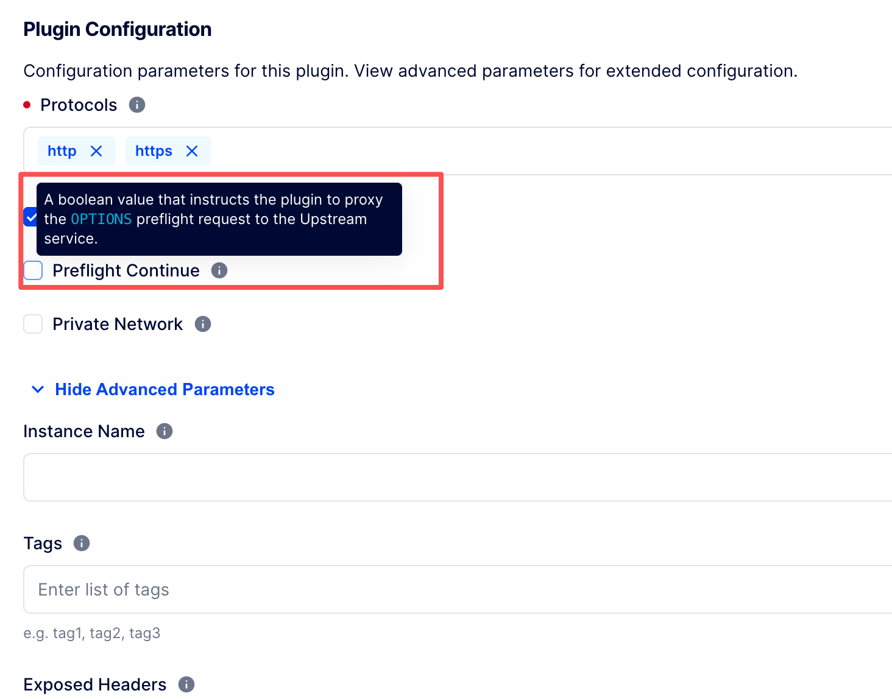Enable the Private Network checkbox
892x699 pixels.
point(33,324)
